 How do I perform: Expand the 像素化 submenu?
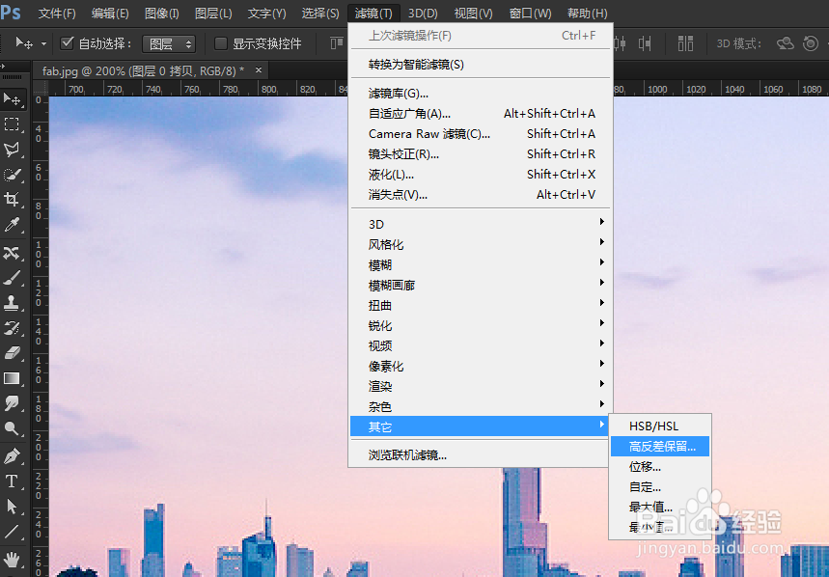(480, 366)
